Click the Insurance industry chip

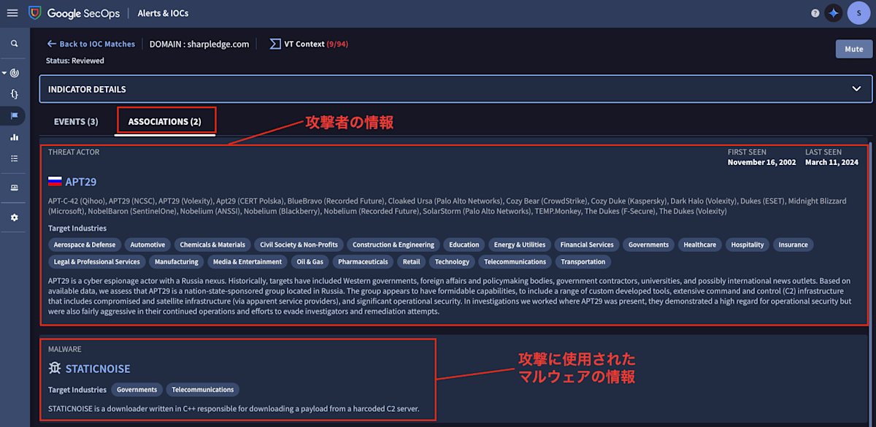coord(793,245)
